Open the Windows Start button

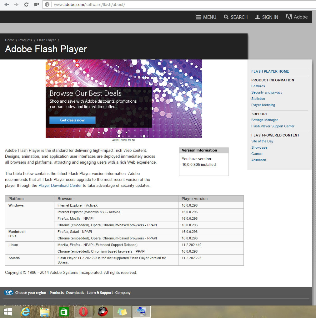pyautogui.click(x=8, y=312)
